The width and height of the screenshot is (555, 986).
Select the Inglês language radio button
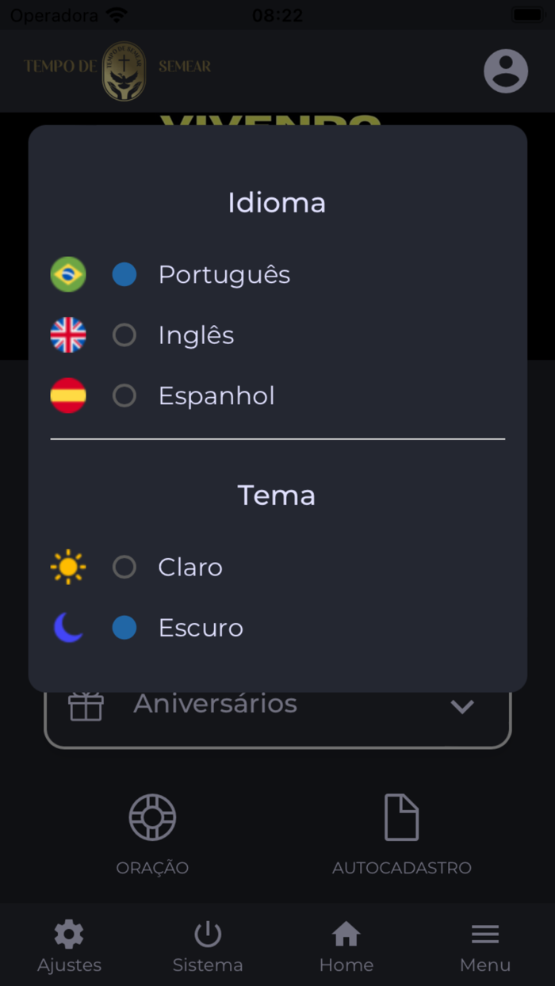click(x=124, y=334)
